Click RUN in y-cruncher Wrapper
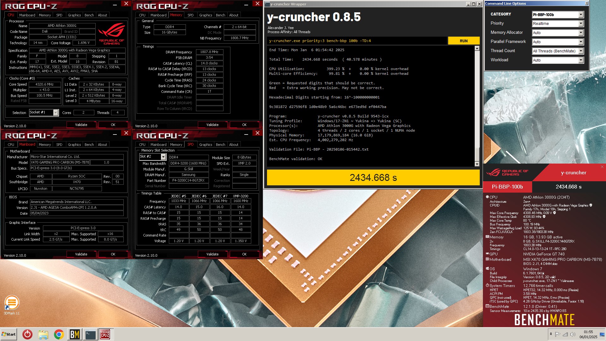Screen dimensions: 606x341 [464, 41]
